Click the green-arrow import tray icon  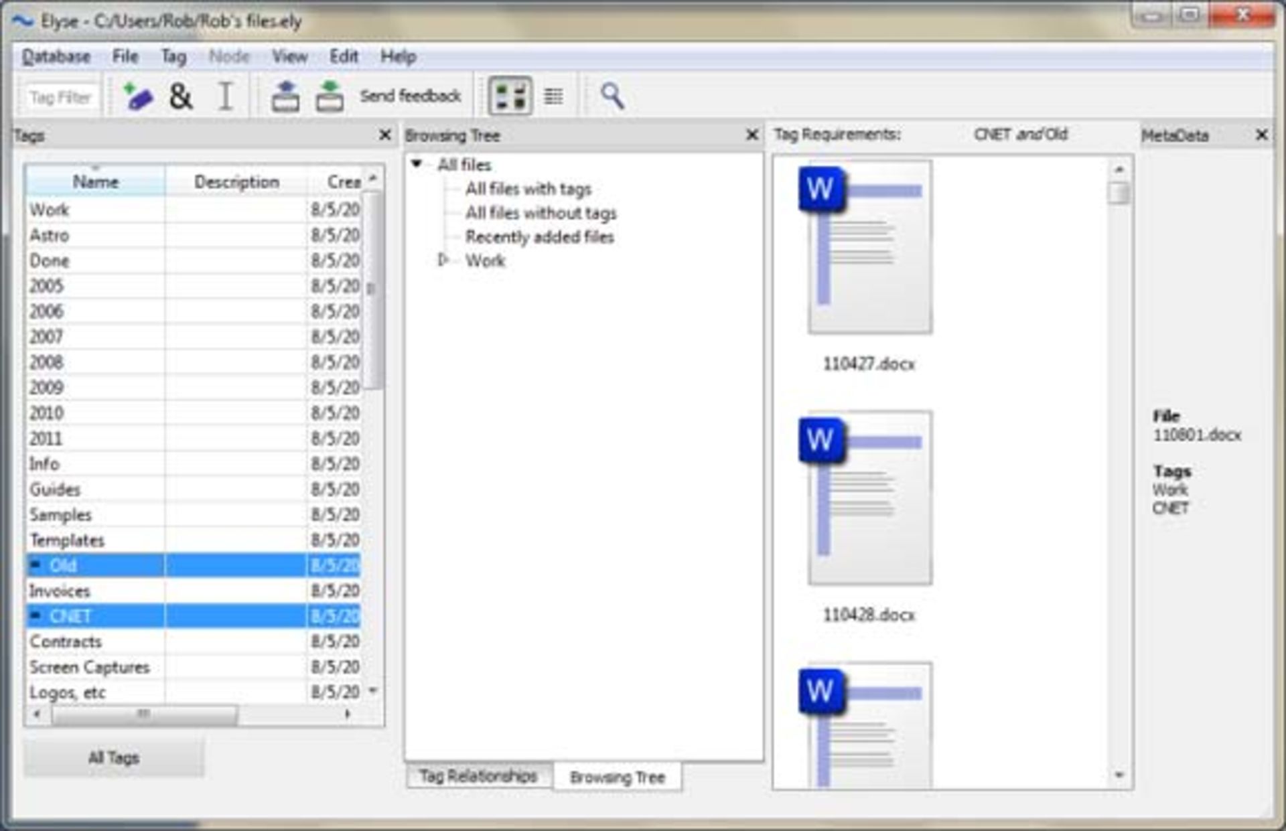pyautogui.click(x=330, y=96)
